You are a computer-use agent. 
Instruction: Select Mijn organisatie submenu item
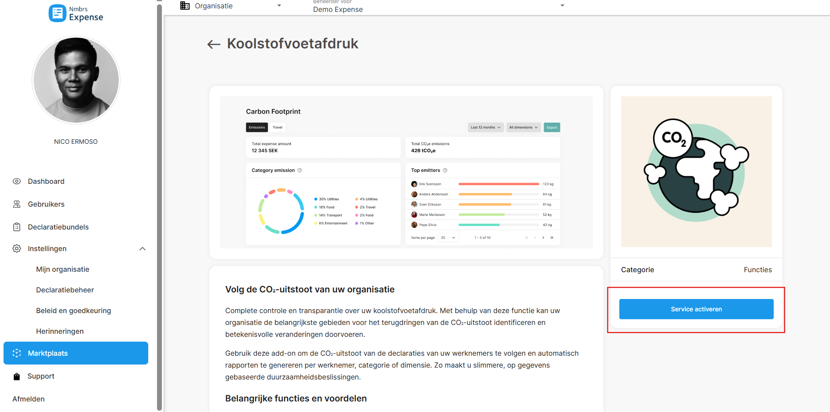click(62, 269)
